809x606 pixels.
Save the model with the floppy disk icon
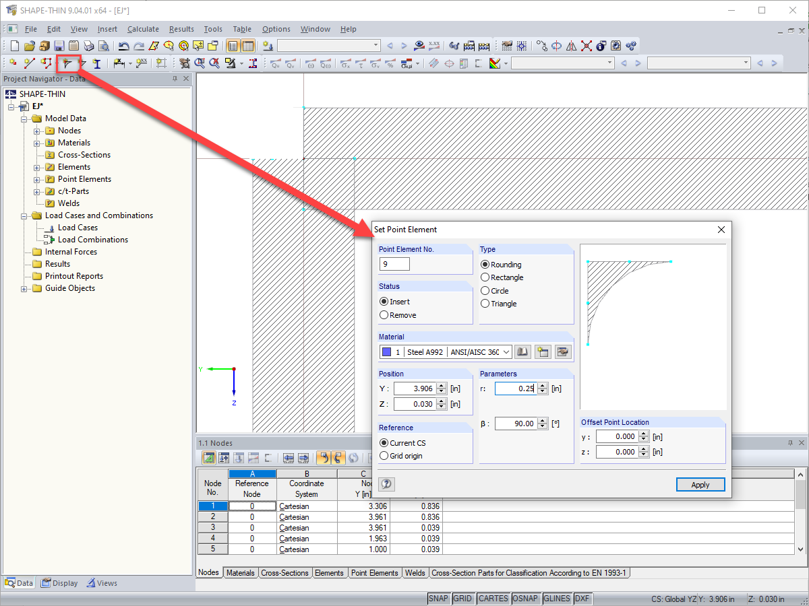point(59,46)
